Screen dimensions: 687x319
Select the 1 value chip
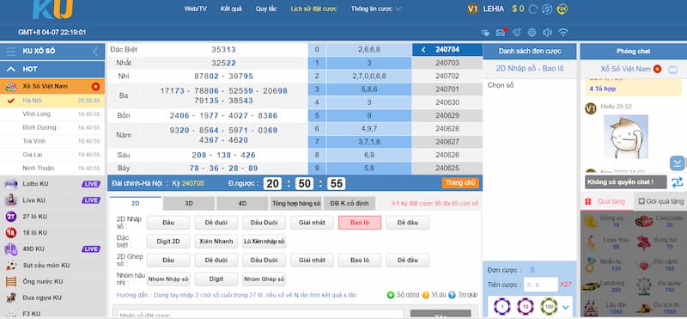pos(502,306)
